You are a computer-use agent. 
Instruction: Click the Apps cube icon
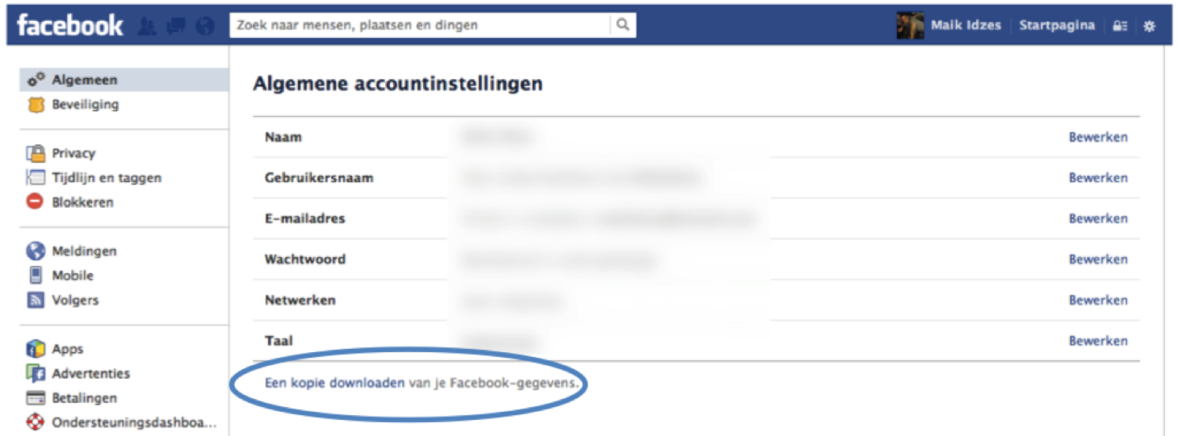coord(35,349)
